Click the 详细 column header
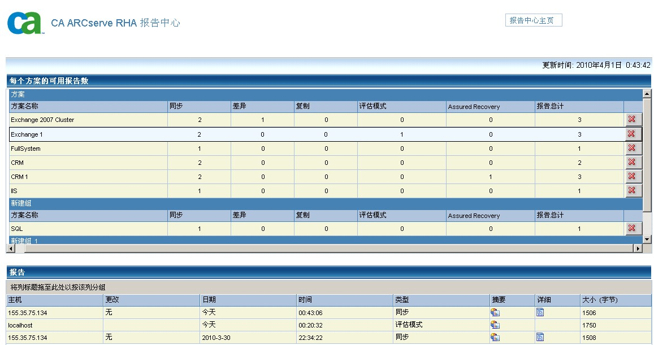This screenshot has width=654, height=345. click(x=558, y=300)
